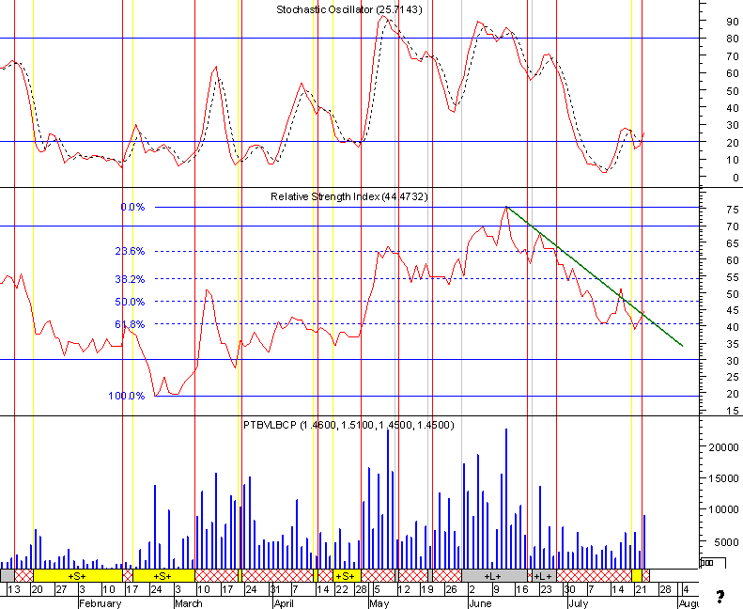Viewport: 743px width, 609px height.
Task: Click the 38.2% Fibonacci level label
Action: pos(130,279)
